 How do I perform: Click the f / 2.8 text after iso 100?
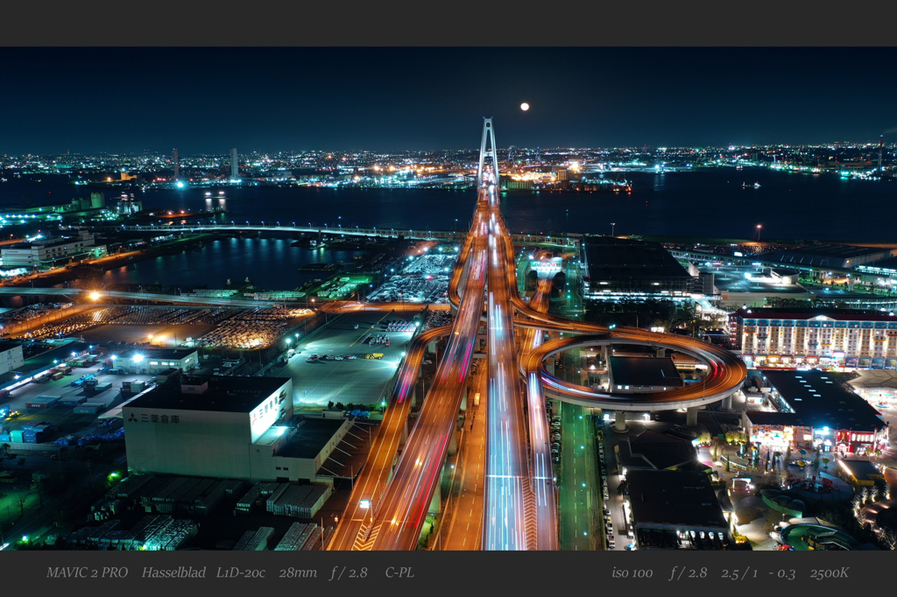(688, 572)
